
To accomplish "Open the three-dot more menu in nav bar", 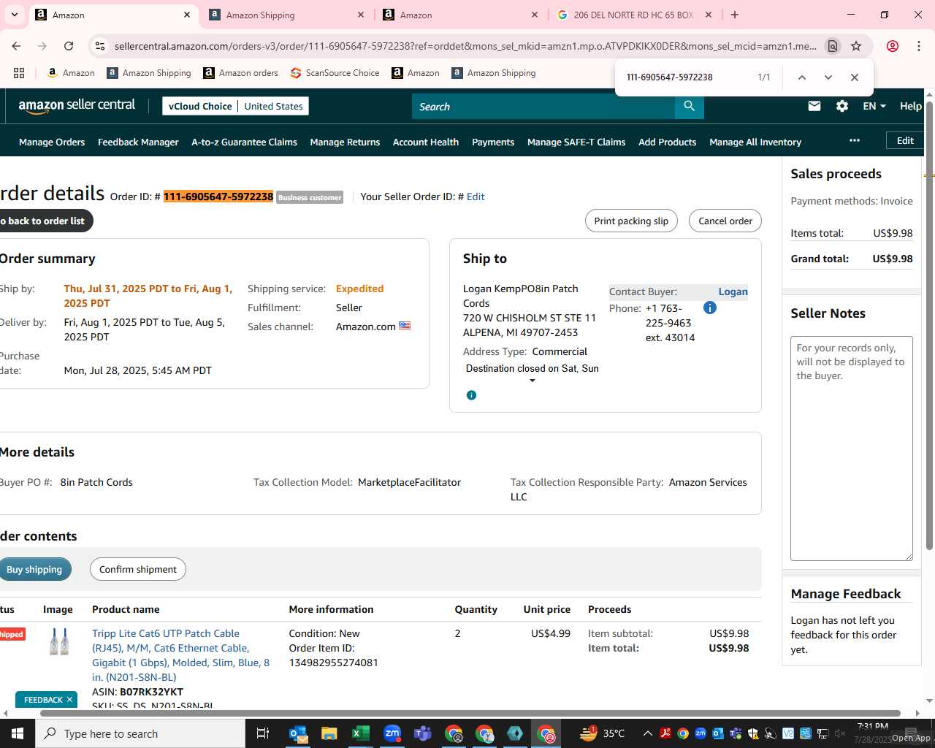I will pyautogui.click(x=855, y=140).
